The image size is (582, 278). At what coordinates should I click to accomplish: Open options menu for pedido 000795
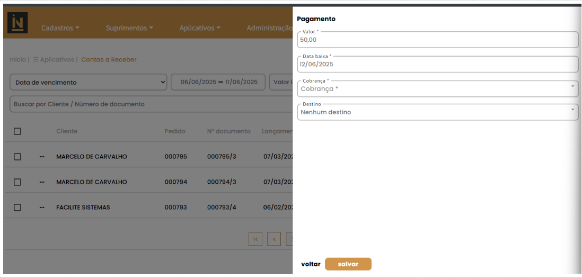click(42, 157)
